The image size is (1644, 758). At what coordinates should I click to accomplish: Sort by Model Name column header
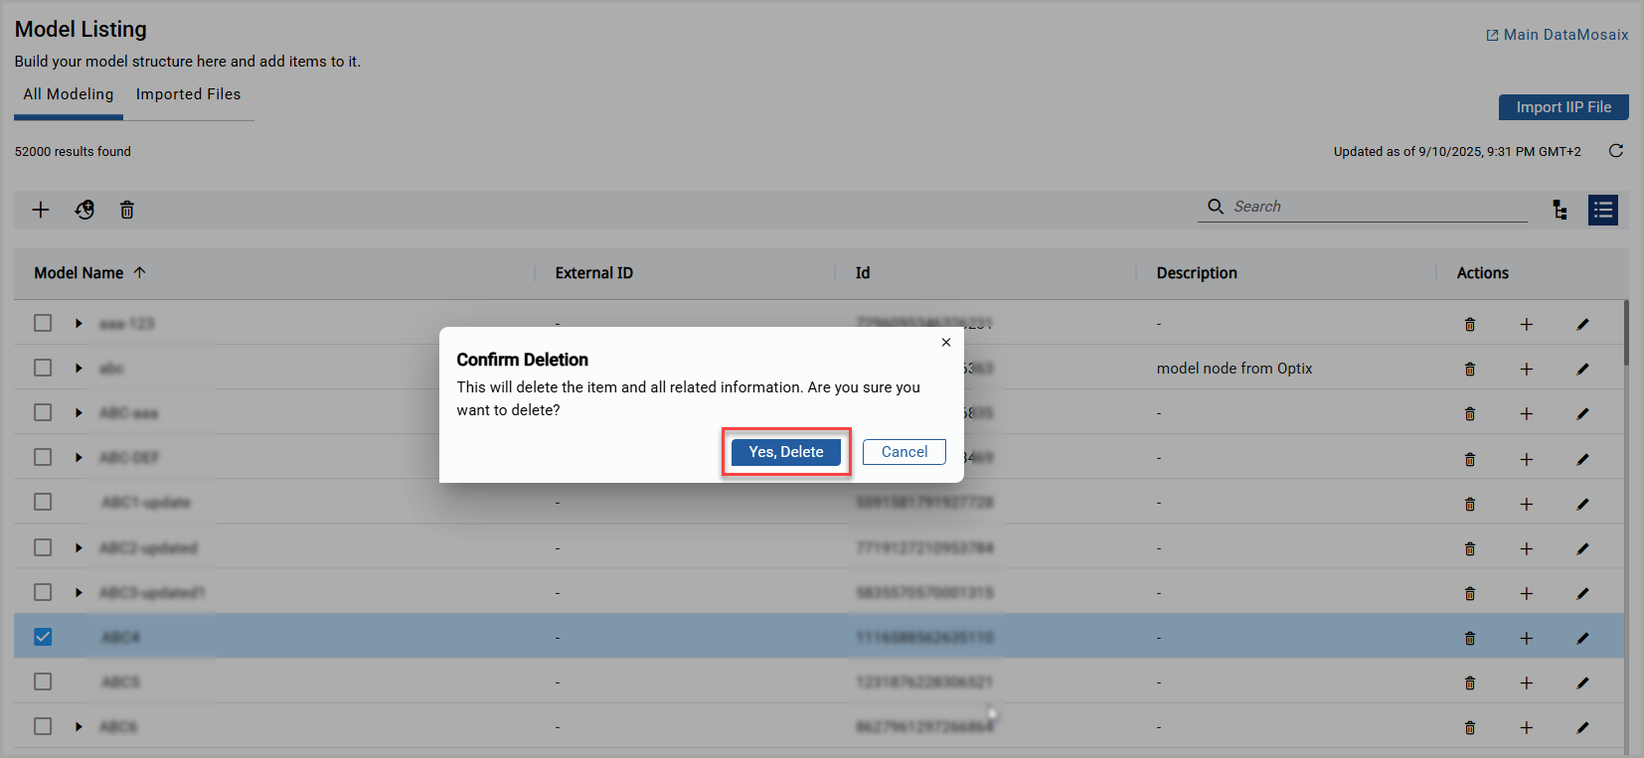(80, 273)
